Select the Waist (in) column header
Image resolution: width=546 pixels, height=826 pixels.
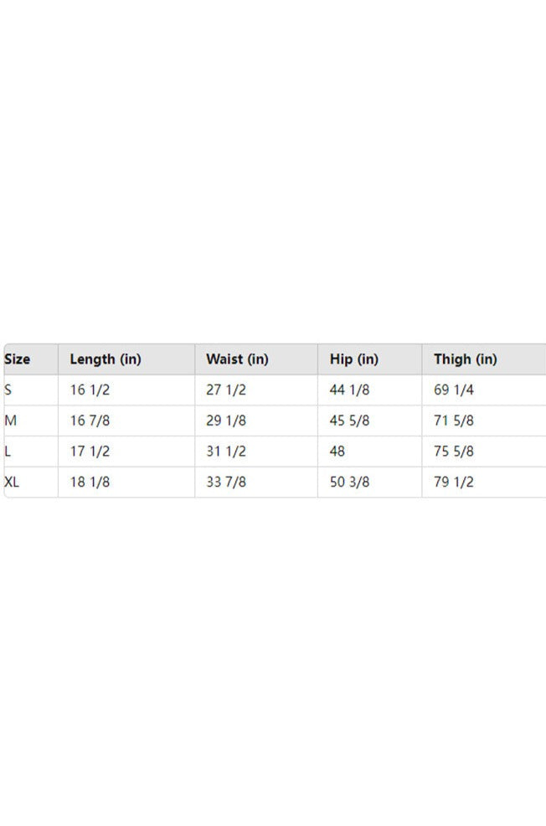pyautogui.click(x=237, y=359)
